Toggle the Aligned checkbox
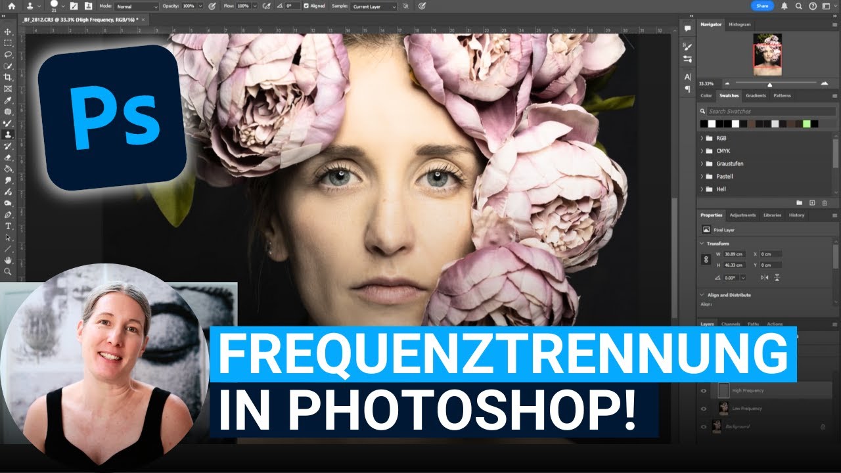 coord(306,6)
